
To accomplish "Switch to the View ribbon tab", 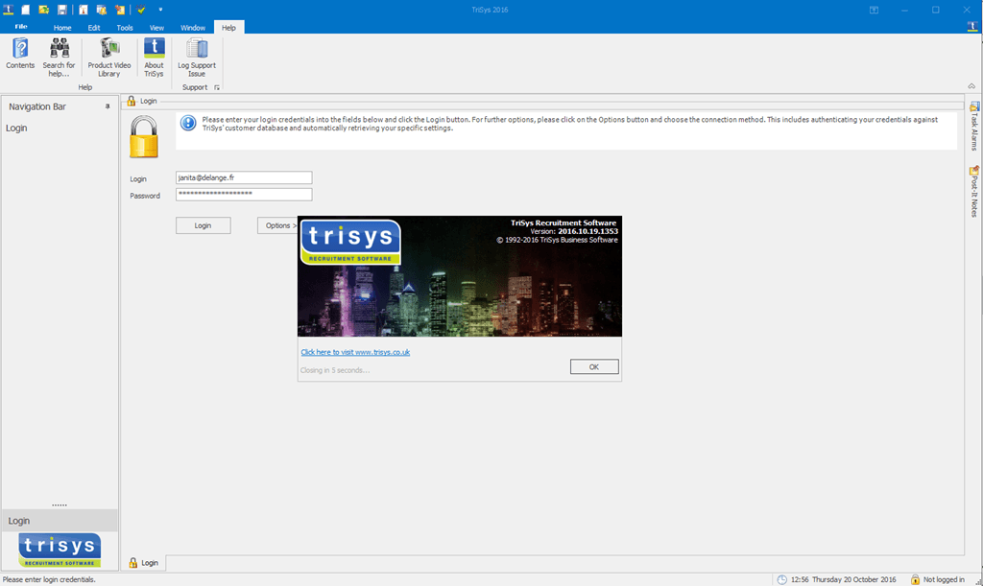I will coord(156,28).
